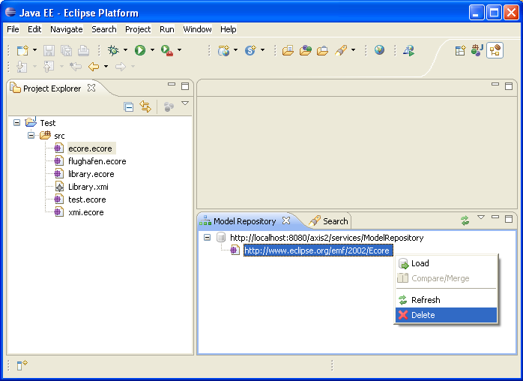Click the Back navigation yellow arrow
This screenshot has height=381, width=523.
tap(94, 67)
